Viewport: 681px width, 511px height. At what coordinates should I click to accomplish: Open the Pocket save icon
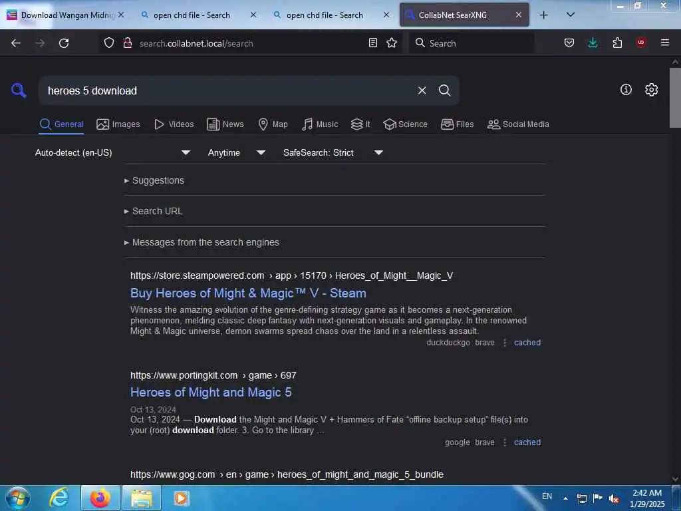coord(569,43)
